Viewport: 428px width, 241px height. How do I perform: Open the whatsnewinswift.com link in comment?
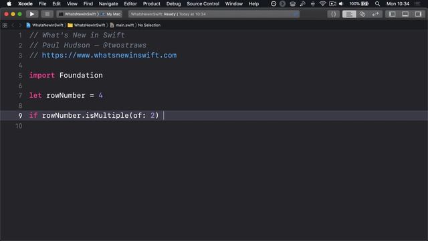coord(109,55)
